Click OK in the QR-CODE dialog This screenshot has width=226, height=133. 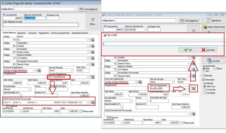(188, 50)
